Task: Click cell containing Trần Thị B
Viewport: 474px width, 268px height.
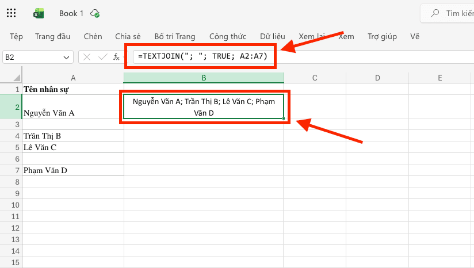Action: tap(73, 136)
